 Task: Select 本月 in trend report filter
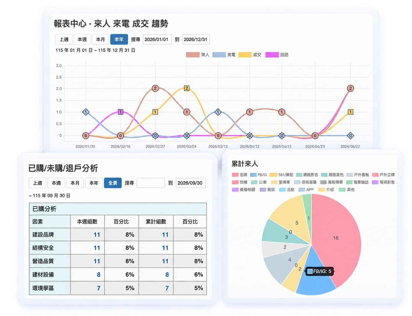pos(100,39)
